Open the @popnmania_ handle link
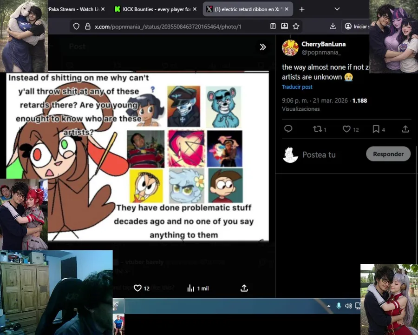418x335 pixels. [321, 53]
